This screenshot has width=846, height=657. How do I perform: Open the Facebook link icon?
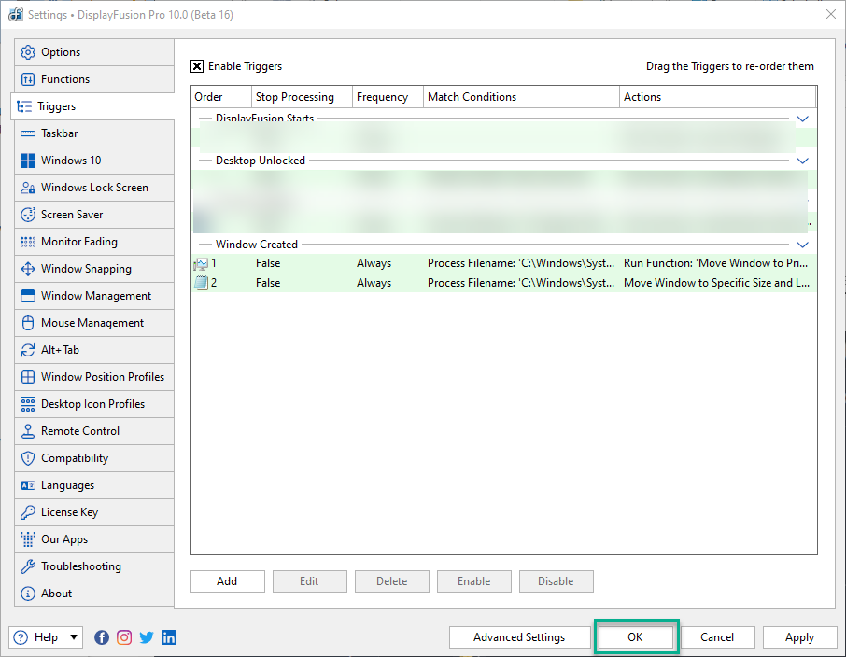[102, 637]
